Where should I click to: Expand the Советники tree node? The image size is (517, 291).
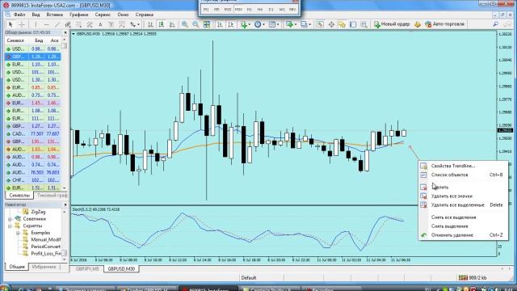click(x=10, y=219)
